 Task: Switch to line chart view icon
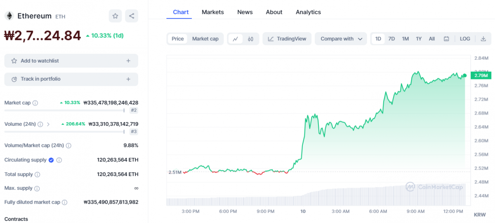236,39
